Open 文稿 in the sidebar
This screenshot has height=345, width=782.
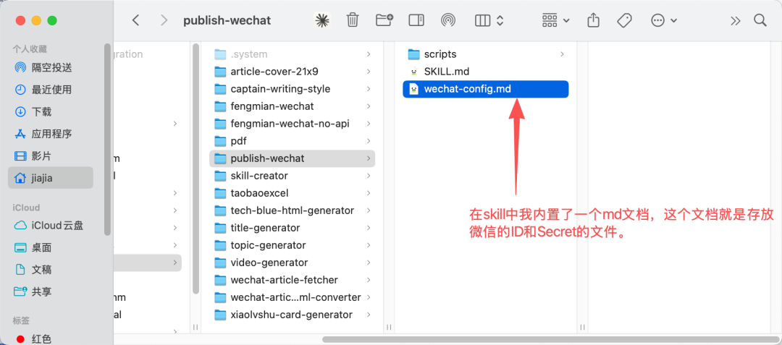point(33,270)
